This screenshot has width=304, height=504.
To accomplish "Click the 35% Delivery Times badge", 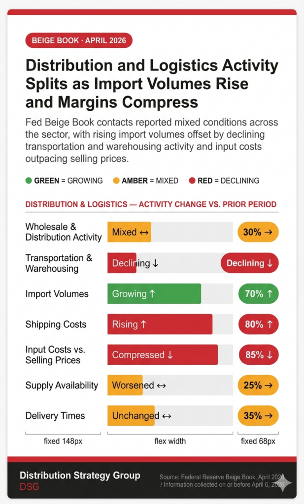I will click(258, 416).
